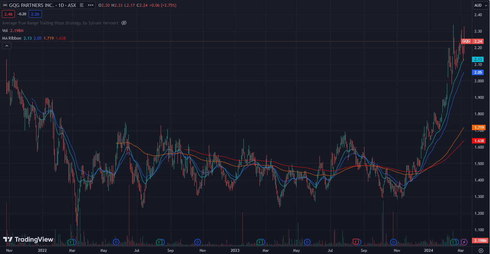Screen dimensions: 490x254
Task: Click the +0.06 (+2.75%) change value
Action: coord(163,5)
